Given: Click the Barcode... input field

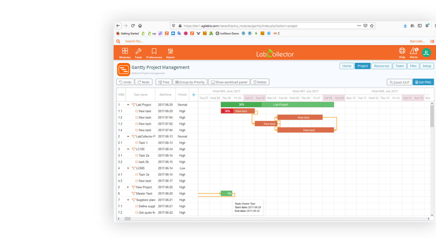Looking at the screenshot, I should (x=417, y=41).
